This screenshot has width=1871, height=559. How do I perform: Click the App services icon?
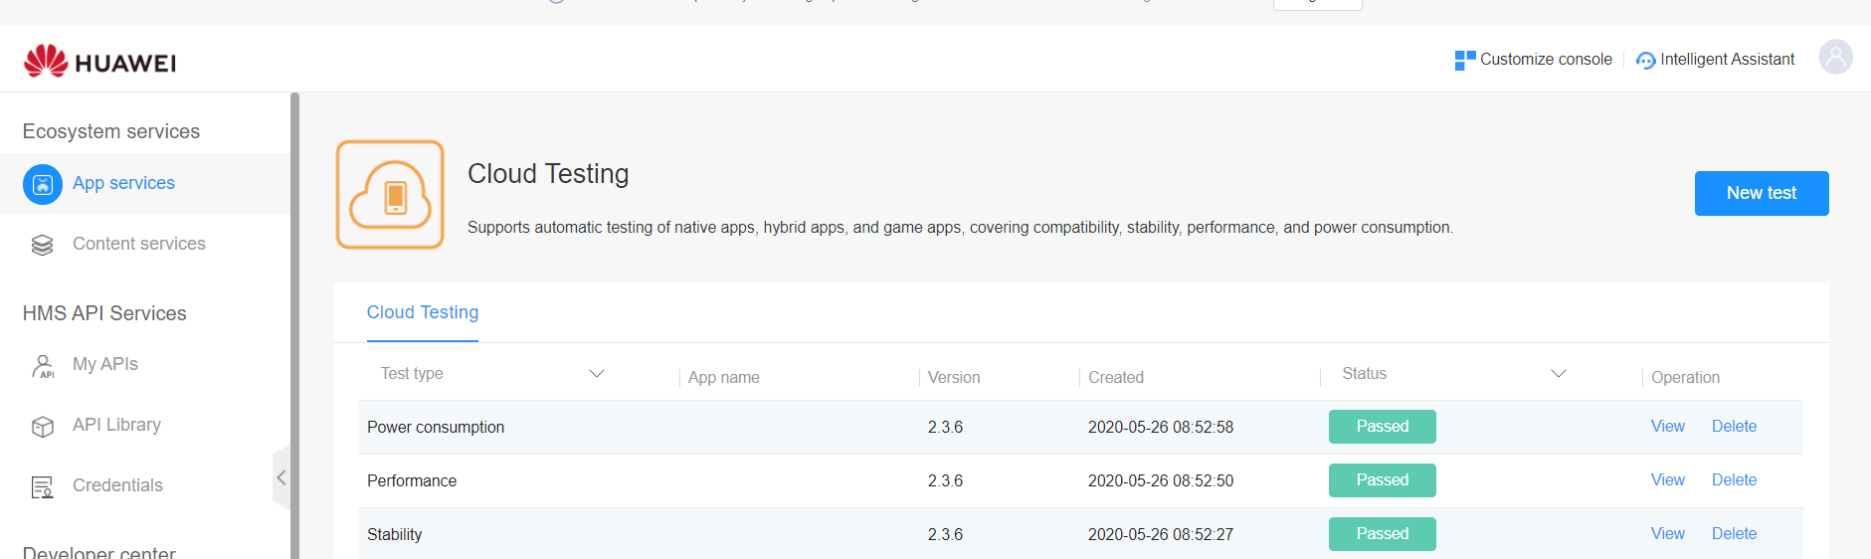[x=43, y=184]
